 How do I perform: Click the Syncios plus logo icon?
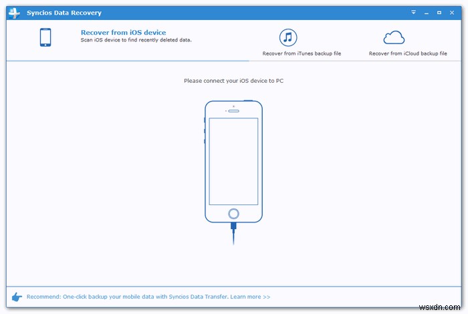click(14, 13)
